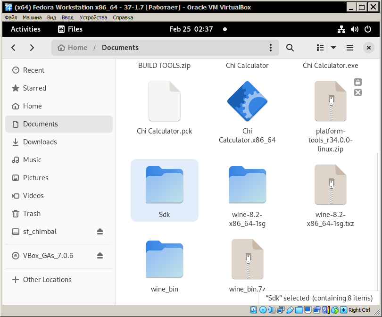Click the network icon in GNOME top bar
Viewport: 382px width, 317px height.
pyautogui.click(x=341, y=29)
